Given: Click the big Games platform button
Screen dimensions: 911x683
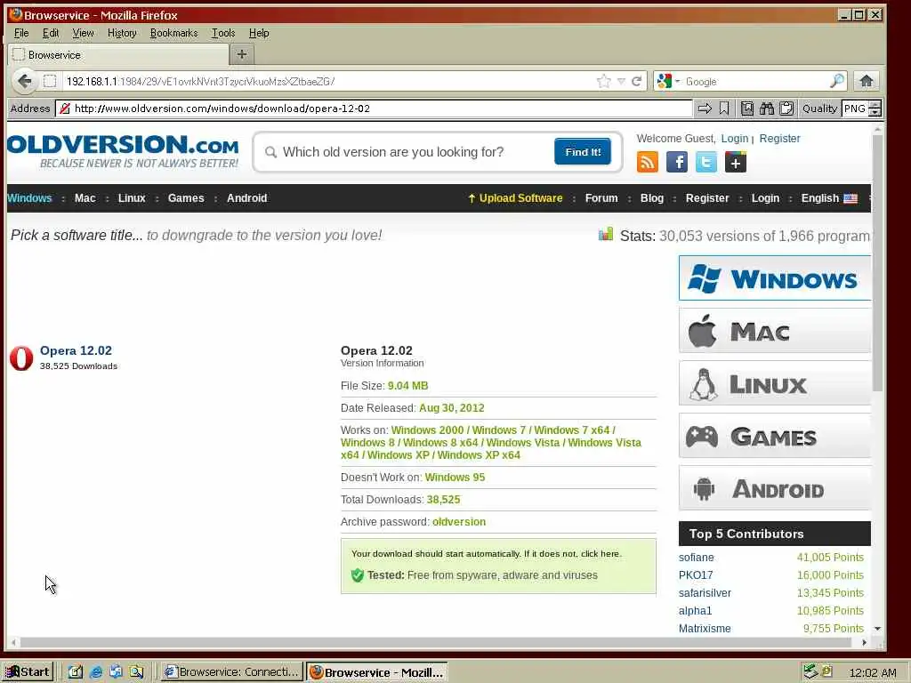Looking at the screenshot, I should (x=775, y=436).
